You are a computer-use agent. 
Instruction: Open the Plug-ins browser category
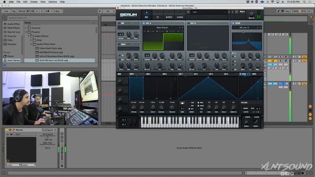(10, 36)
